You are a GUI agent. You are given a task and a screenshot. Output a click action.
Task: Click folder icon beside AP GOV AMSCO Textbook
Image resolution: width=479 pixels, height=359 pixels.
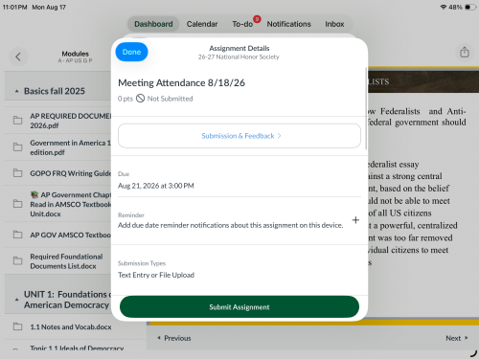click(18, 235)
